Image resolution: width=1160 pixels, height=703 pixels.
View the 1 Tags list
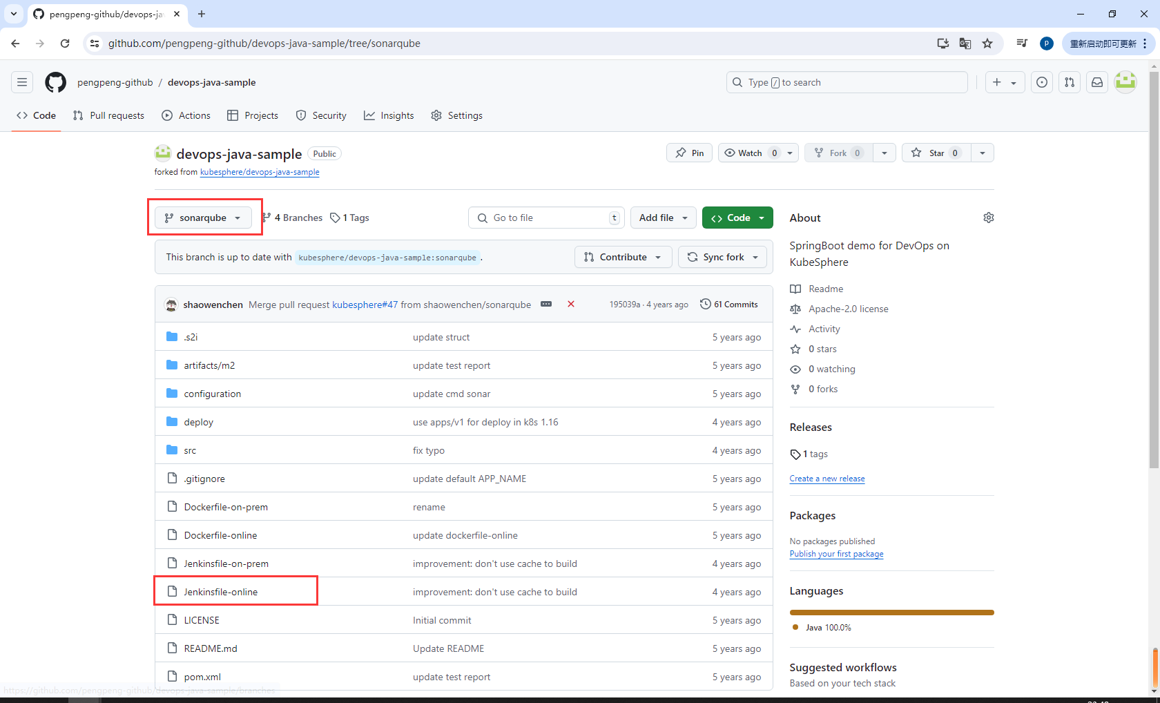(350, 218)
